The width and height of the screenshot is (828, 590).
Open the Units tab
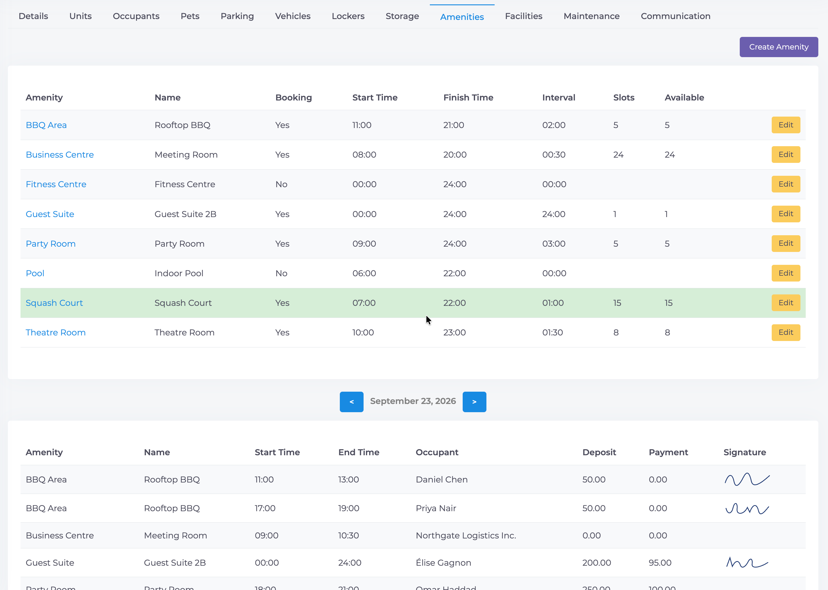pos(80,16)
